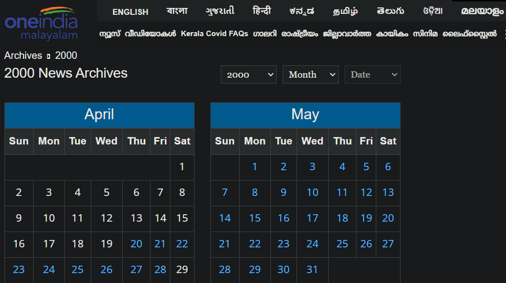
Task: Open May 5 archive
Action: (366, 167)
